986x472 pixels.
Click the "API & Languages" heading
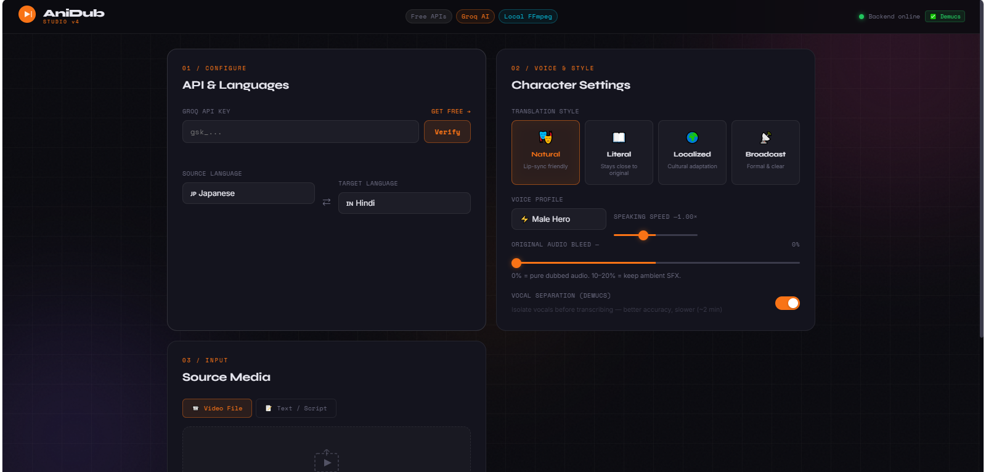tap(235, 85)
